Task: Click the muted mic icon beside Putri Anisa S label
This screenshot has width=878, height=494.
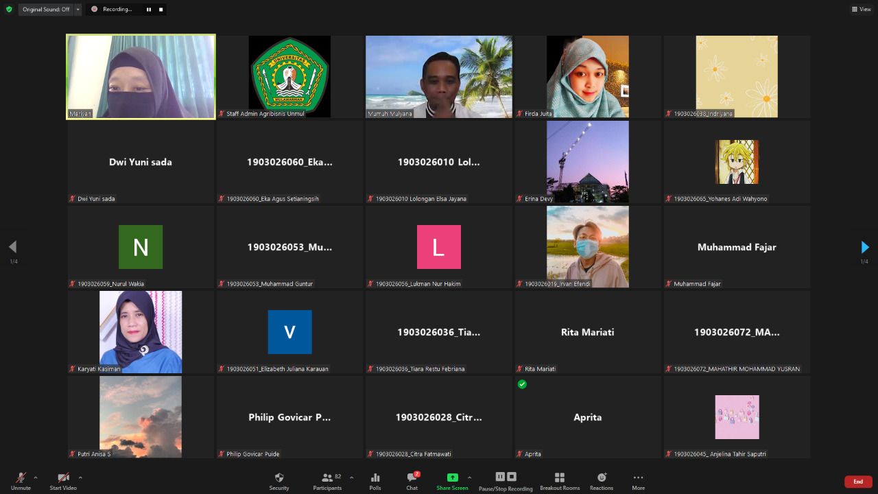Action: tap(72, 454)
